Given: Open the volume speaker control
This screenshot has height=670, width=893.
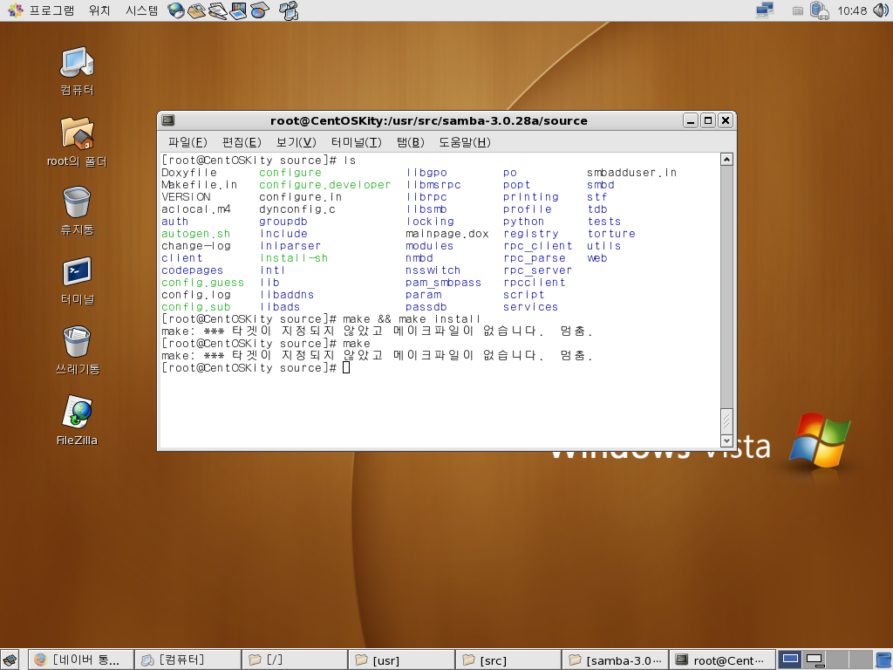Looking at the screenshot, I should coord(881,10).
